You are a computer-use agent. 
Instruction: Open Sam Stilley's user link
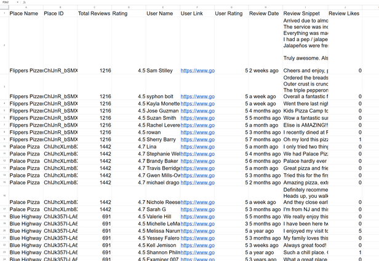(197, 71)
